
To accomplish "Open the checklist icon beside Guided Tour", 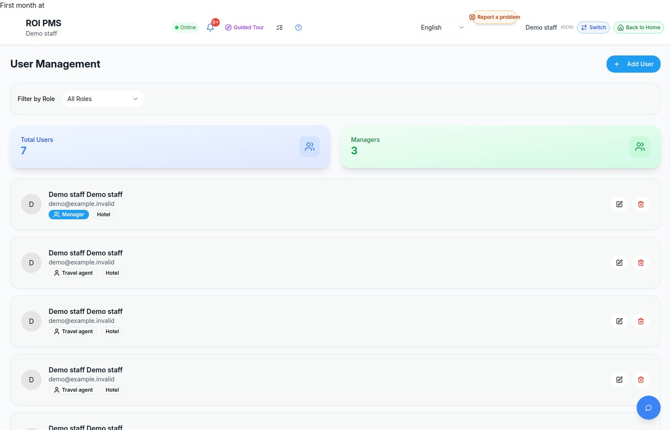I will [x=280, y=28].
